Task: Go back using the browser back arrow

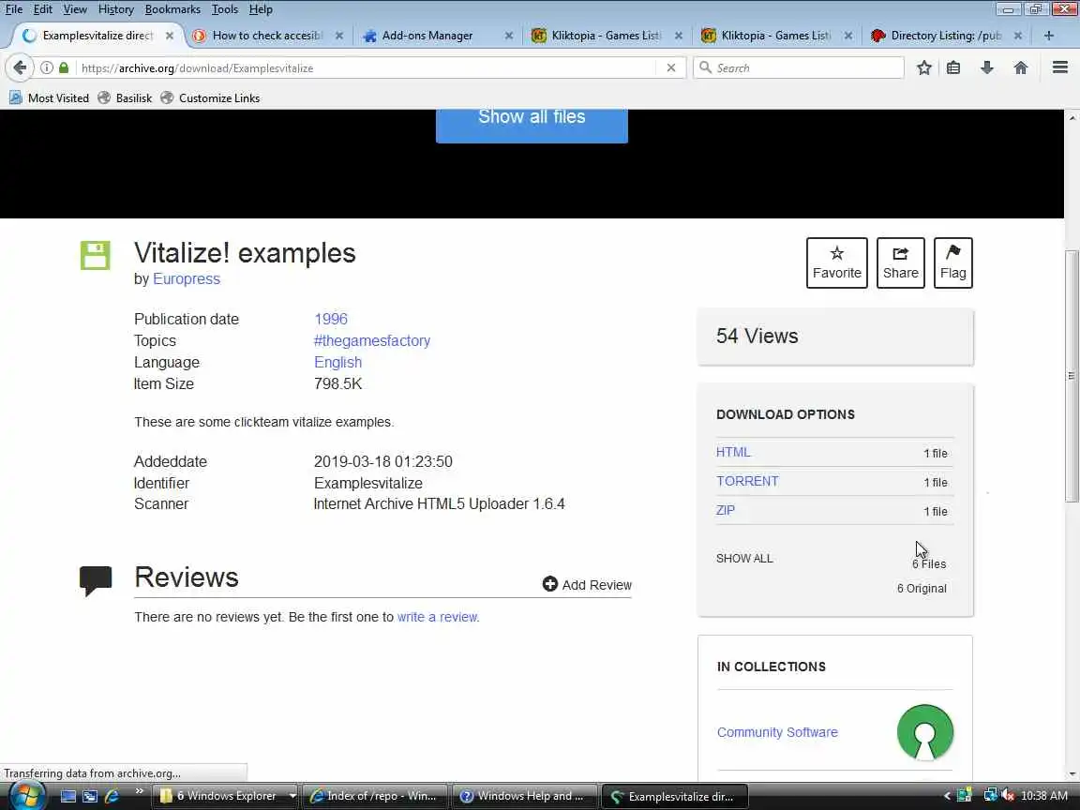Action: [20, 67]
